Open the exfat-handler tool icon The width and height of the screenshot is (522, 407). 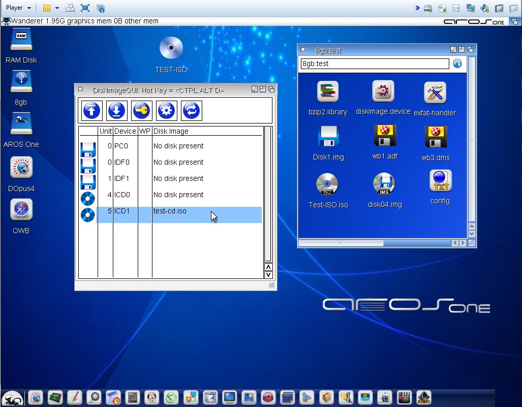click(435, 93)
